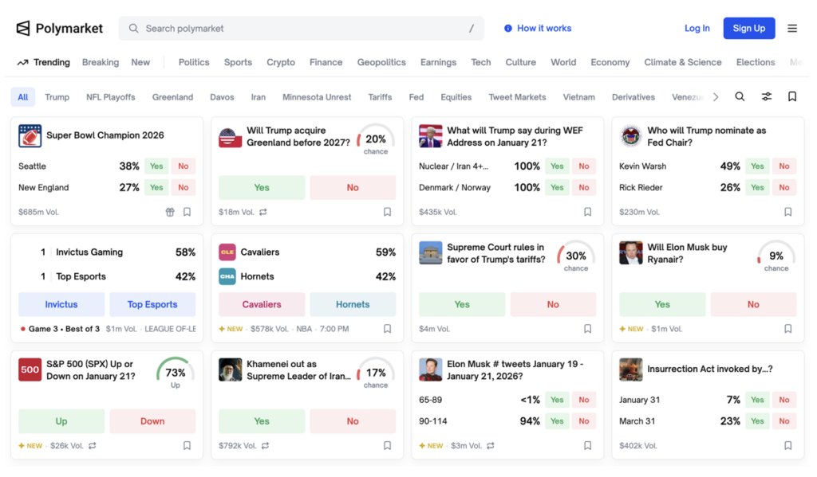Screen dimensions: 817x477
Task: Click the How it works info link
Action: click(x=538, y=29)
